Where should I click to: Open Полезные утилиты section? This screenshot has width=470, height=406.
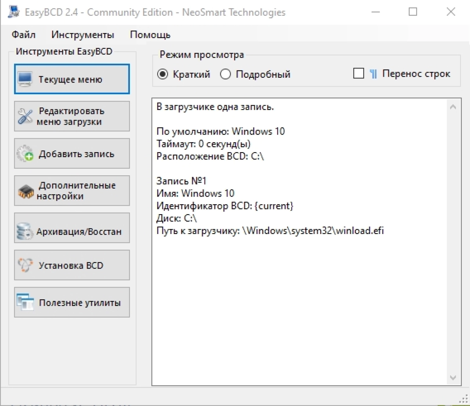point(72,302)
